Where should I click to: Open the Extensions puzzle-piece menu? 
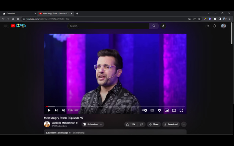tap(215, 19)
